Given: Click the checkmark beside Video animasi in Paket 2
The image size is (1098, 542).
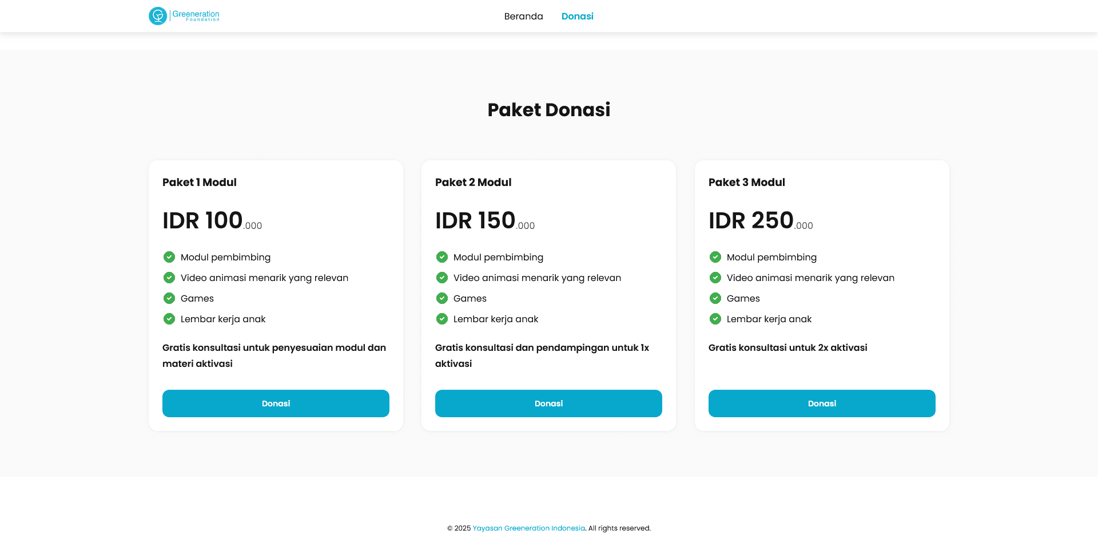Looking at the screenshot, I should (442, 278).
